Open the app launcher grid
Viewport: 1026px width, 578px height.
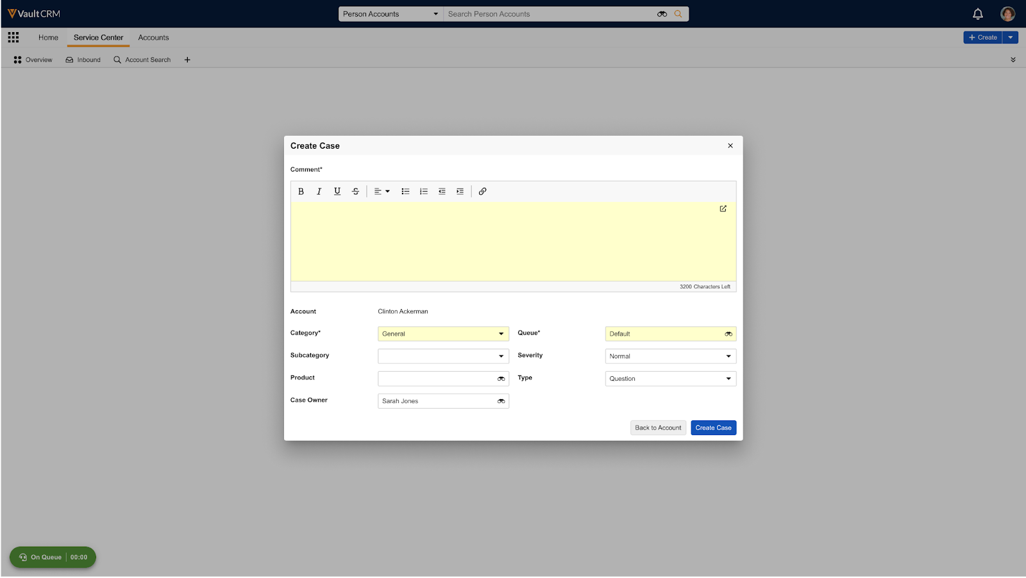click(x=13, y=38)
